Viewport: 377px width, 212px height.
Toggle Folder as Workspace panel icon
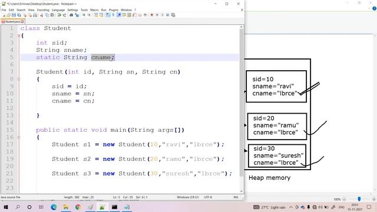(140, 15)
